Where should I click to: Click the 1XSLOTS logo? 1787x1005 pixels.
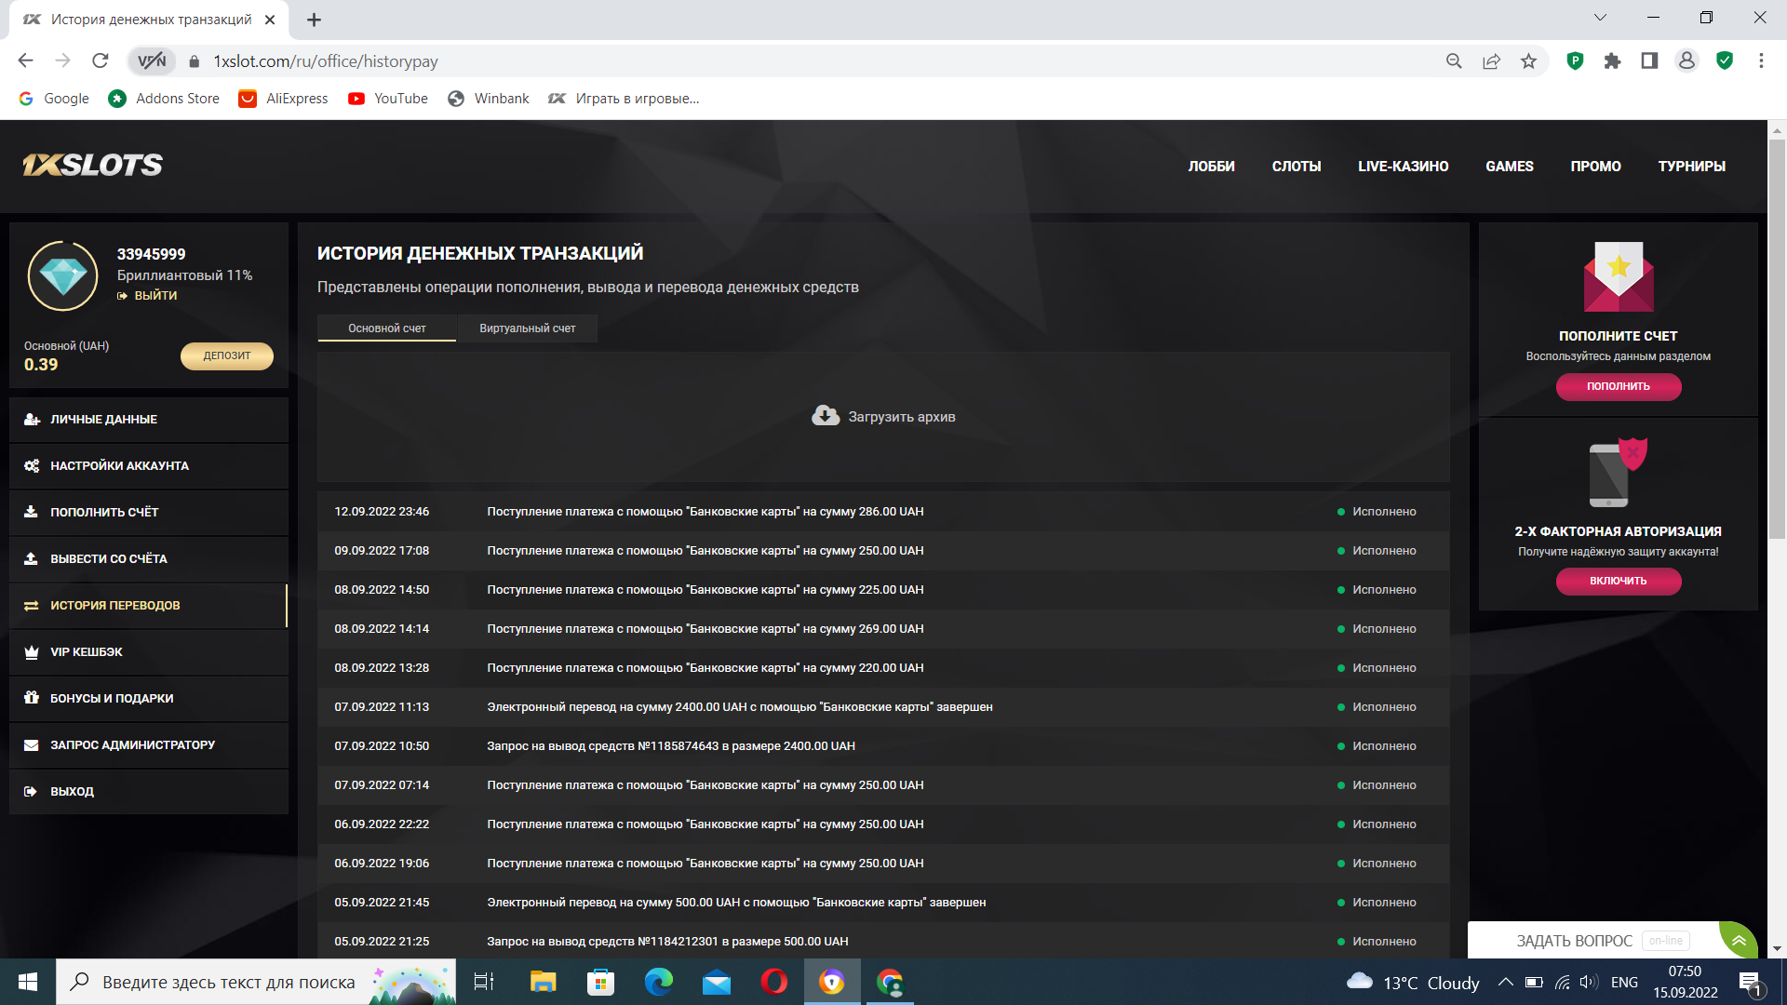(x=93, y=166)
